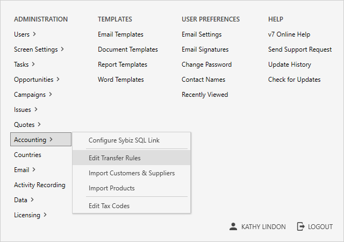Expand the Licensing submenu
Viewport: 344px width, 242px height.
[30, 215]
